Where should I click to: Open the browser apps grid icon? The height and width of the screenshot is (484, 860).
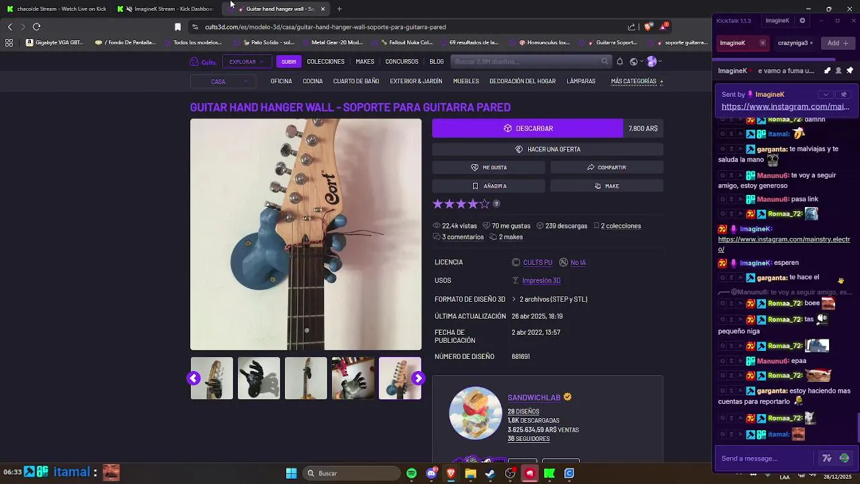tap(9, 42)
